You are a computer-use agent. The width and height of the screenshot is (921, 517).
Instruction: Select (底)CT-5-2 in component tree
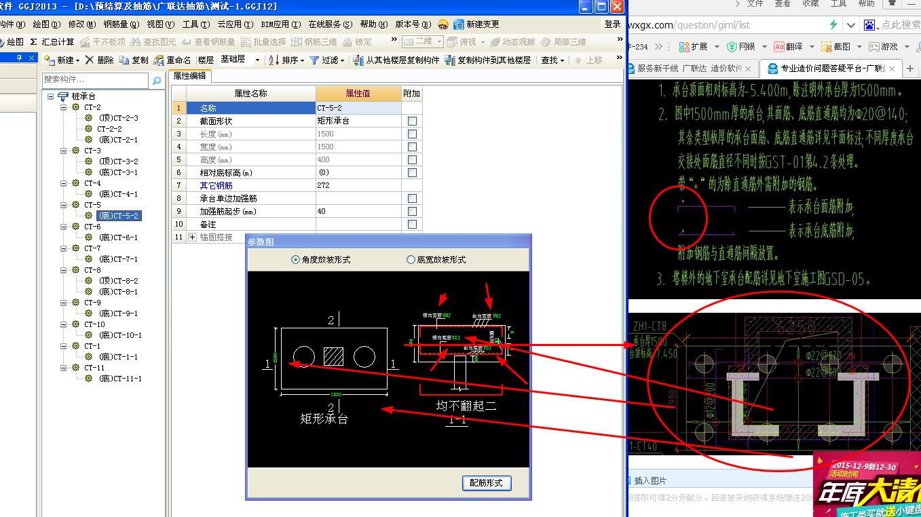click(119, 216)
